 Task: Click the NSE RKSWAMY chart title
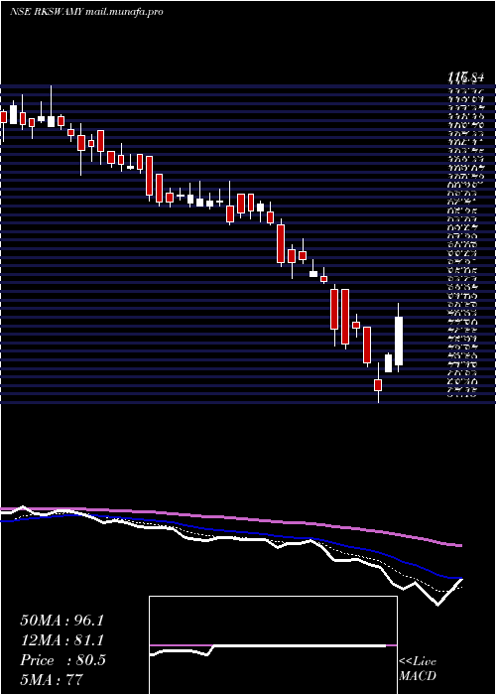point(86,12)
